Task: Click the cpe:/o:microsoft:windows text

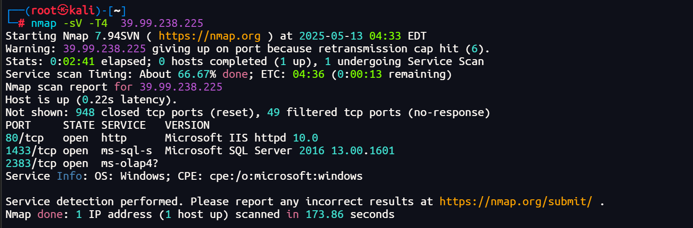Action: pyautogui.click(x=286, y=176)
